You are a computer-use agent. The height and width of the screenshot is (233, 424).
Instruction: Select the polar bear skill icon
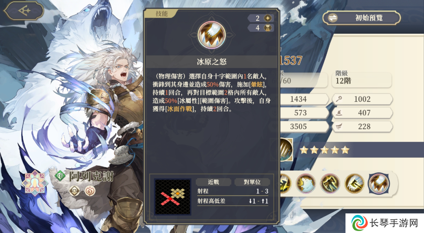coord(306,183)
